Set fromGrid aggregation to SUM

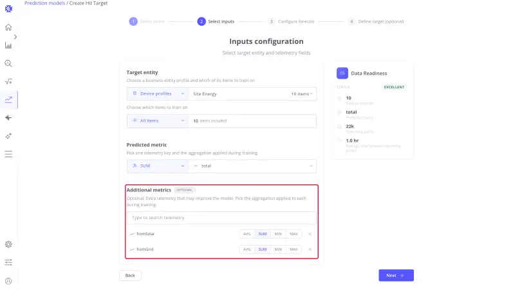[x=263, y=249]
